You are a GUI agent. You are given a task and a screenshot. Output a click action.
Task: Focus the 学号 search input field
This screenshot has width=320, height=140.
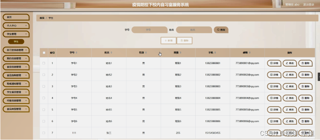coord(149,30)
